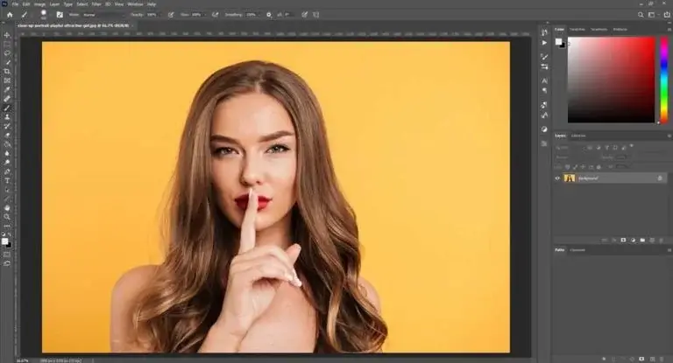This screenshot has height=363, width=673.
Task: Open the File menu
Action: tap(15, 4)
